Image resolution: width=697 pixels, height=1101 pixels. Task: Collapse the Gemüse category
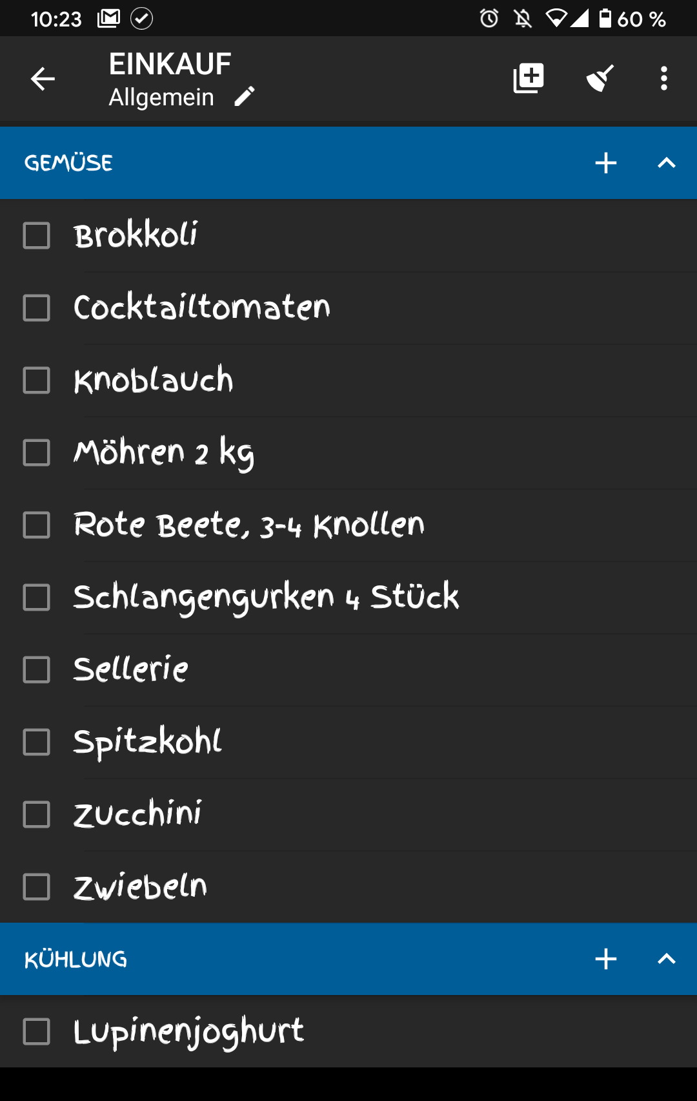[666, 163]
